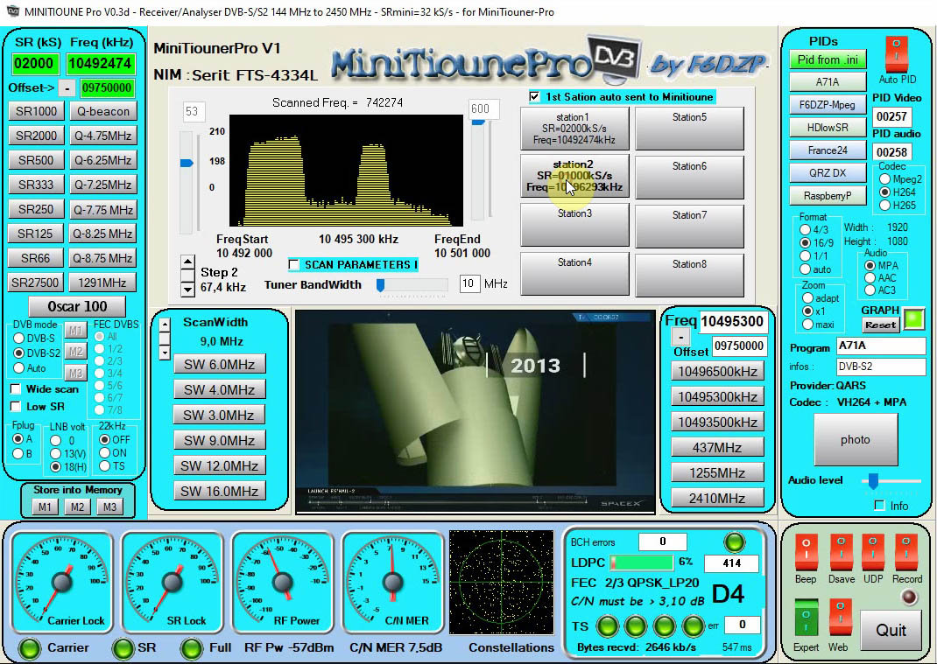
Task: Select the DVB-S mode radio button
Action: click(18, 338)
